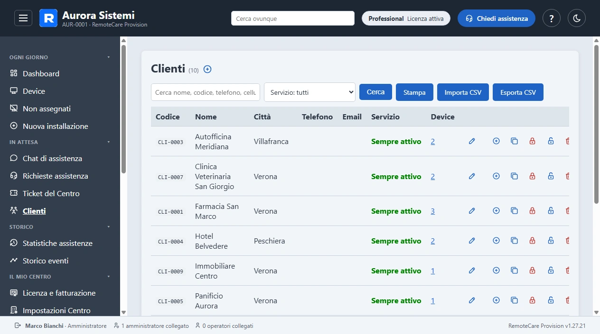Click the plus icon in the Panificio Aurora row
This screenshot has height=334, width=600.
[x=497, y=300]
